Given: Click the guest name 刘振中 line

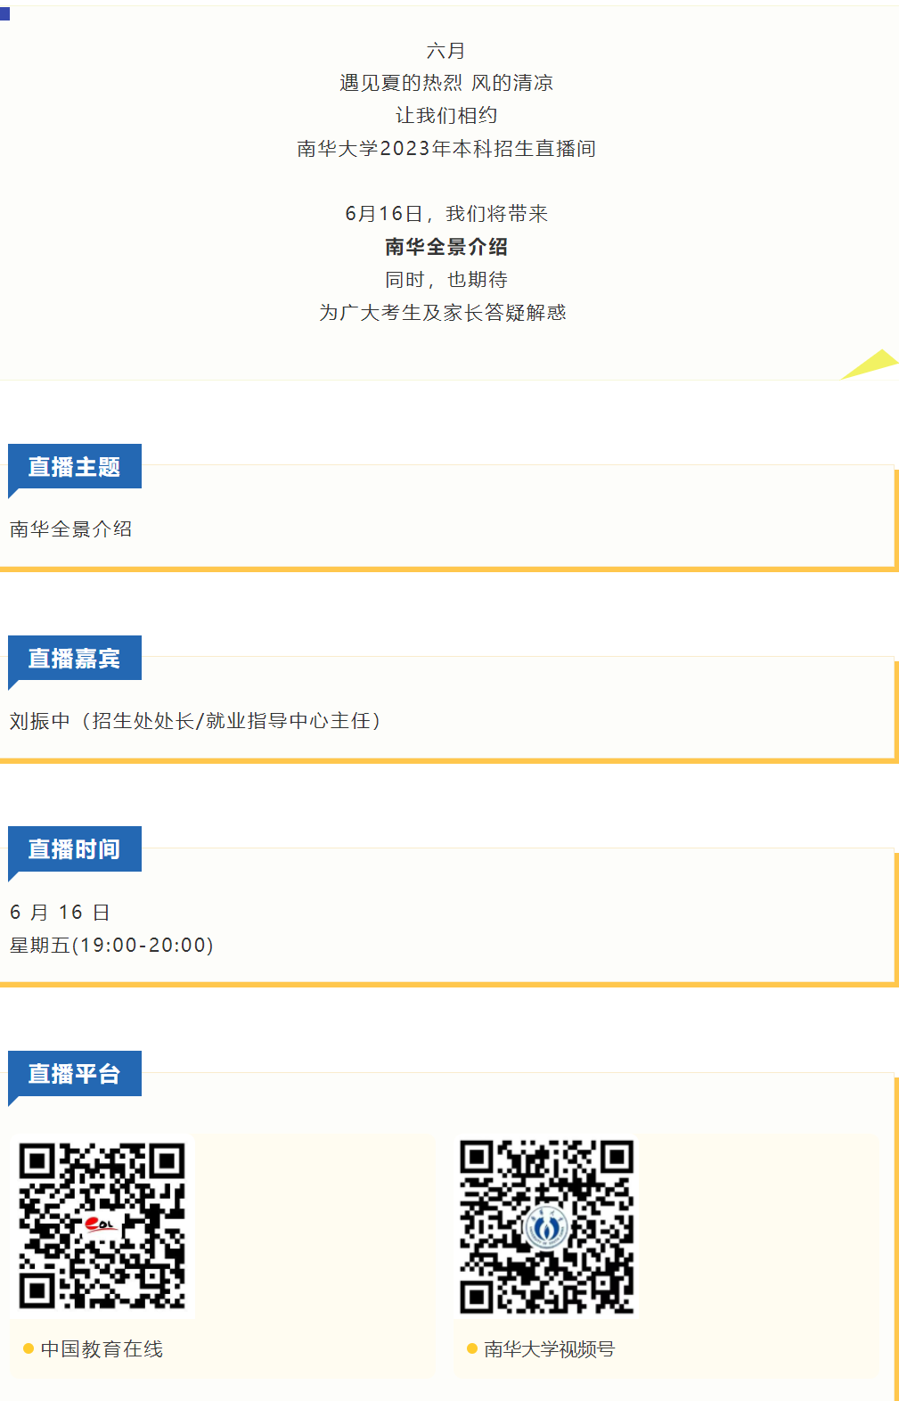Looking at the screenshot, I should point(196,721).
